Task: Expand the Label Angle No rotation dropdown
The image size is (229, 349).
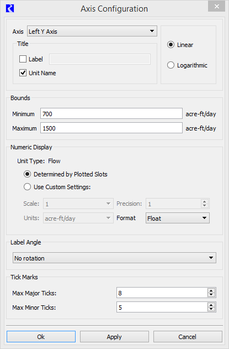Action: 114,258
